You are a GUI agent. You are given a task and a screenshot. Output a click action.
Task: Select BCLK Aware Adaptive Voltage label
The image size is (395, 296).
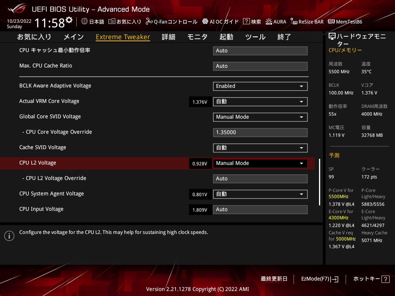point(55,86)
